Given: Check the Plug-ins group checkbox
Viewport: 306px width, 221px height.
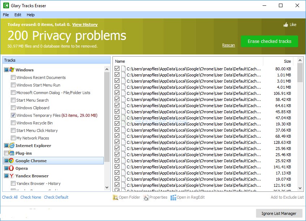Looking at the screenshot, I should (x=6, y=153).
